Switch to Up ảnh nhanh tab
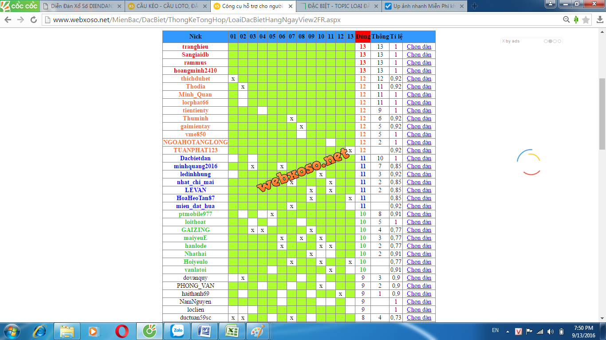Screen dimensions: 606x340 coord(424,6)
